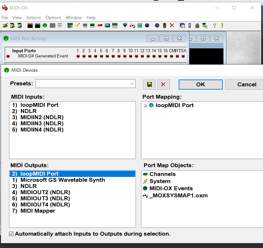Image resolution: width=263 pixels, height=248 pixels.
Task: Open the Window menu
Action: point(74,18)
